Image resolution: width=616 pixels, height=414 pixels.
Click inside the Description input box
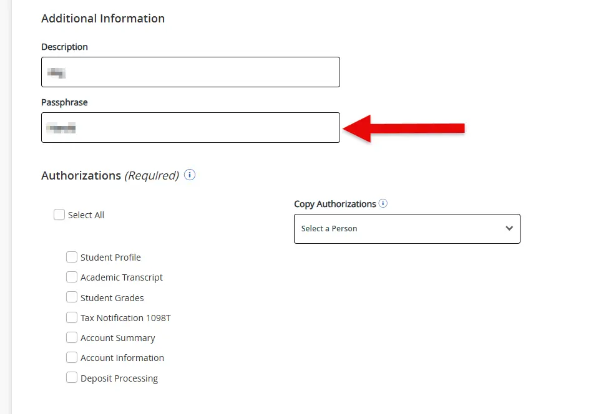point(190,72)
